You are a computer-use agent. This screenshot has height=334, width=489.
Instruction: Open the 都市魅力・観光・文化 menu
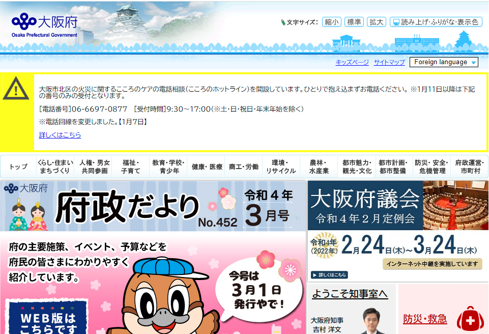357,166
